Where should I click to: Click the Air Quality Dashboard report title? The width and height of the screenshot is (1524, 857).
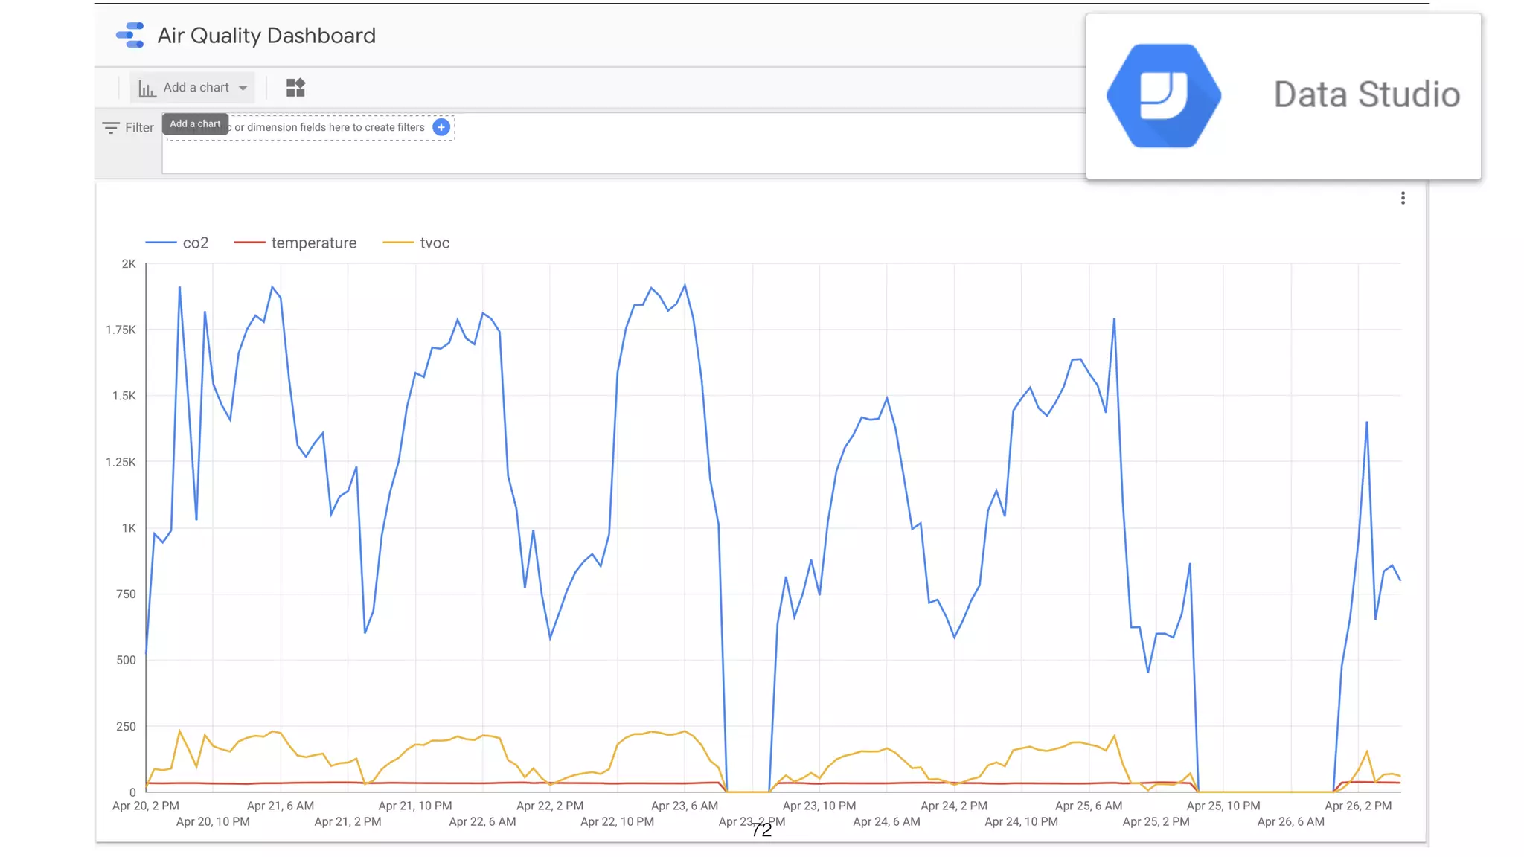(x=266, y=36)
